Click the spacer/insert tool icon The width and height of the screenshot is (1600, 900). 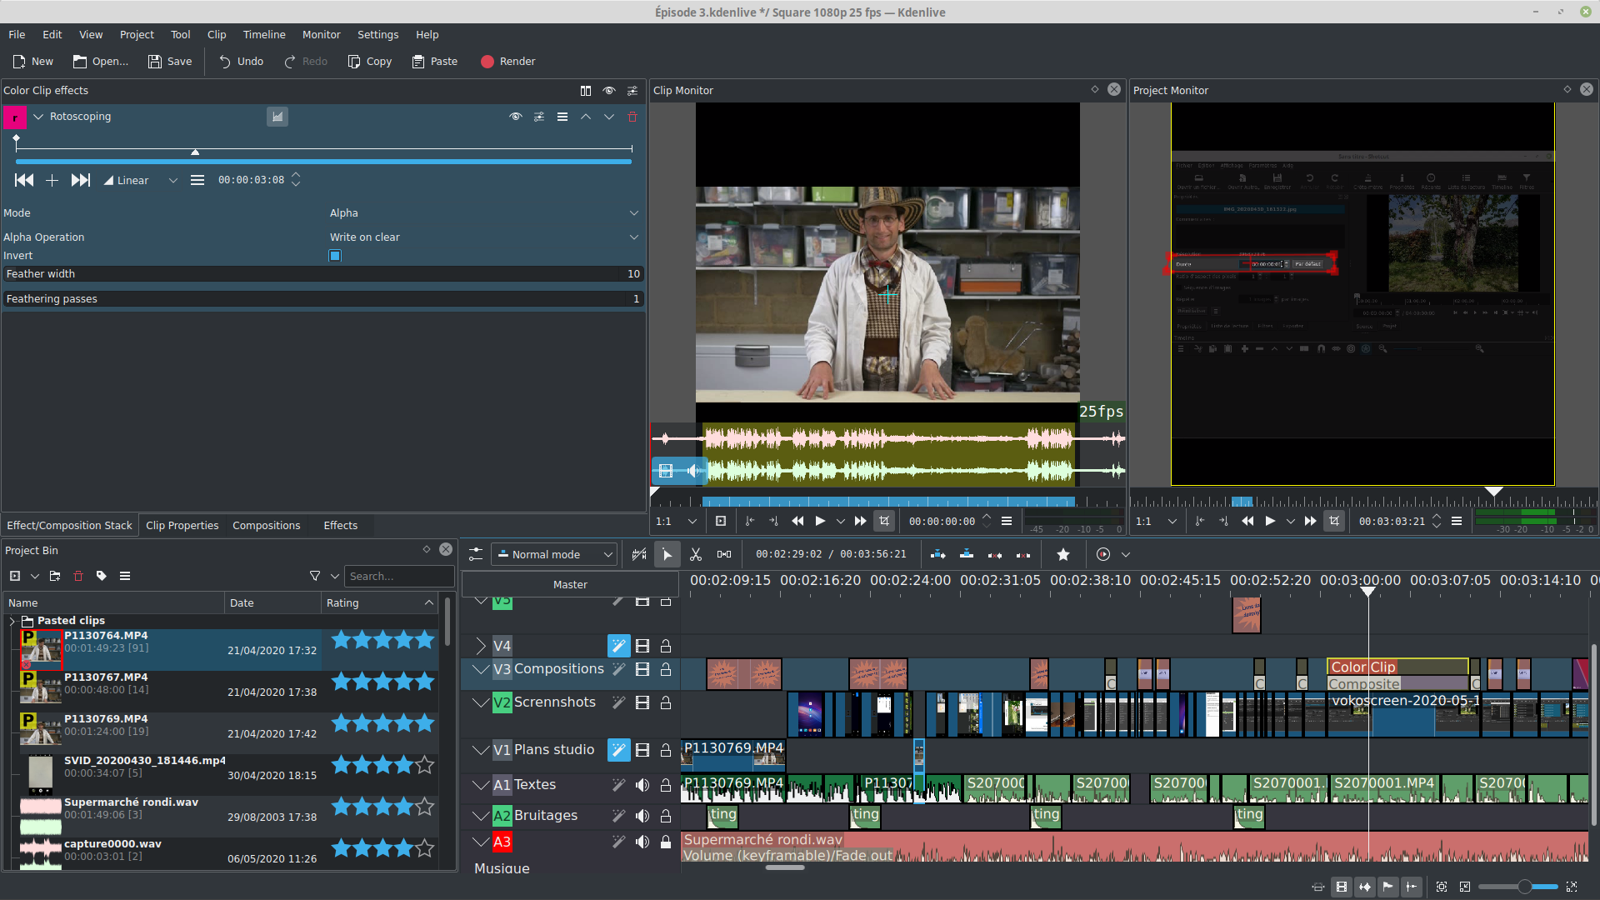(x=724, y=552)
